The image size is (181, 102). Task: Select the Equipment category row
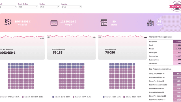165,42
